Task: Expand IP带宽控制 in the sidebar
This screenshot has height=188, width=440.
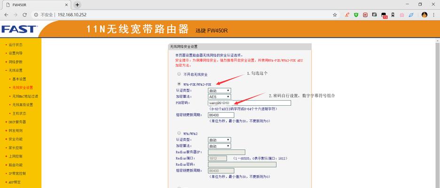Action: pos(17,173)
